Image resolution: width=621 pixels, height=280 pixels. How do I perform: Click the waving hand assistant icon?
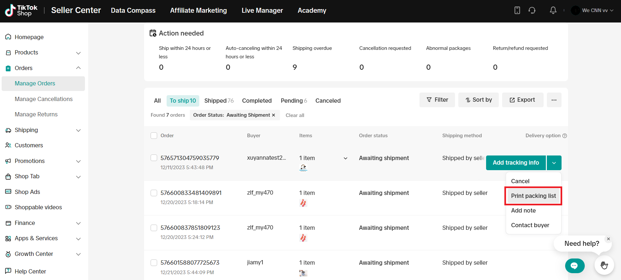[604, 265]
